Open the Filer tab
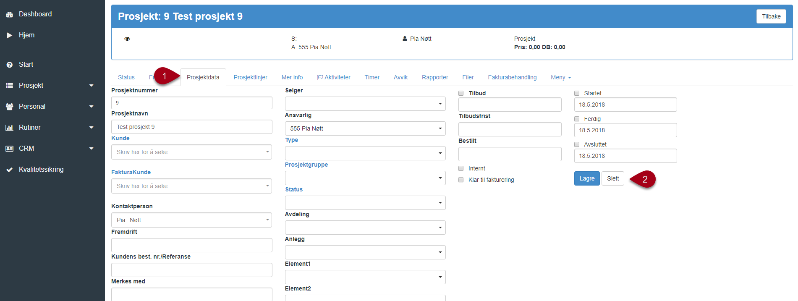 [x=468, y=77]
